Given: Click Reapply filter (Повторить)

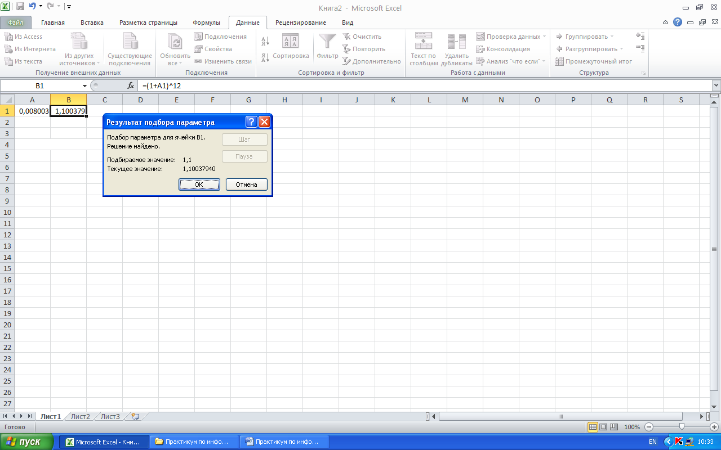Looking at the screenshot, I should click(364, 49).
